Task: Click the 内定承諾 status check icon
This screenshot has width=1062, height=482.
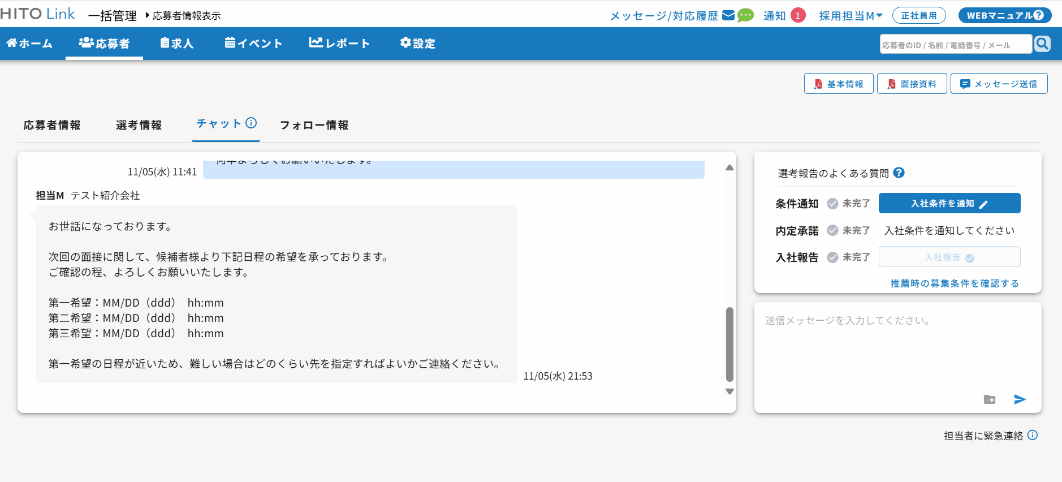Action: (832, 230)
